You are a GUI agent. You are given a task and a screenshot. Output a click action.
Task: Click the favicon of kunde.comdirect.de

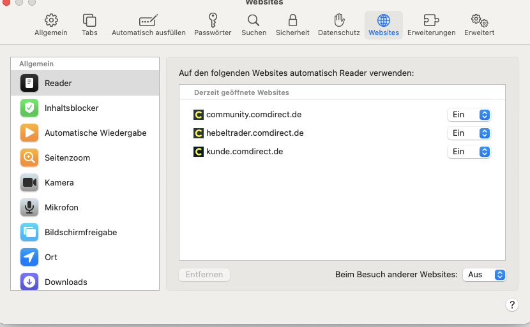coord(199,152)
